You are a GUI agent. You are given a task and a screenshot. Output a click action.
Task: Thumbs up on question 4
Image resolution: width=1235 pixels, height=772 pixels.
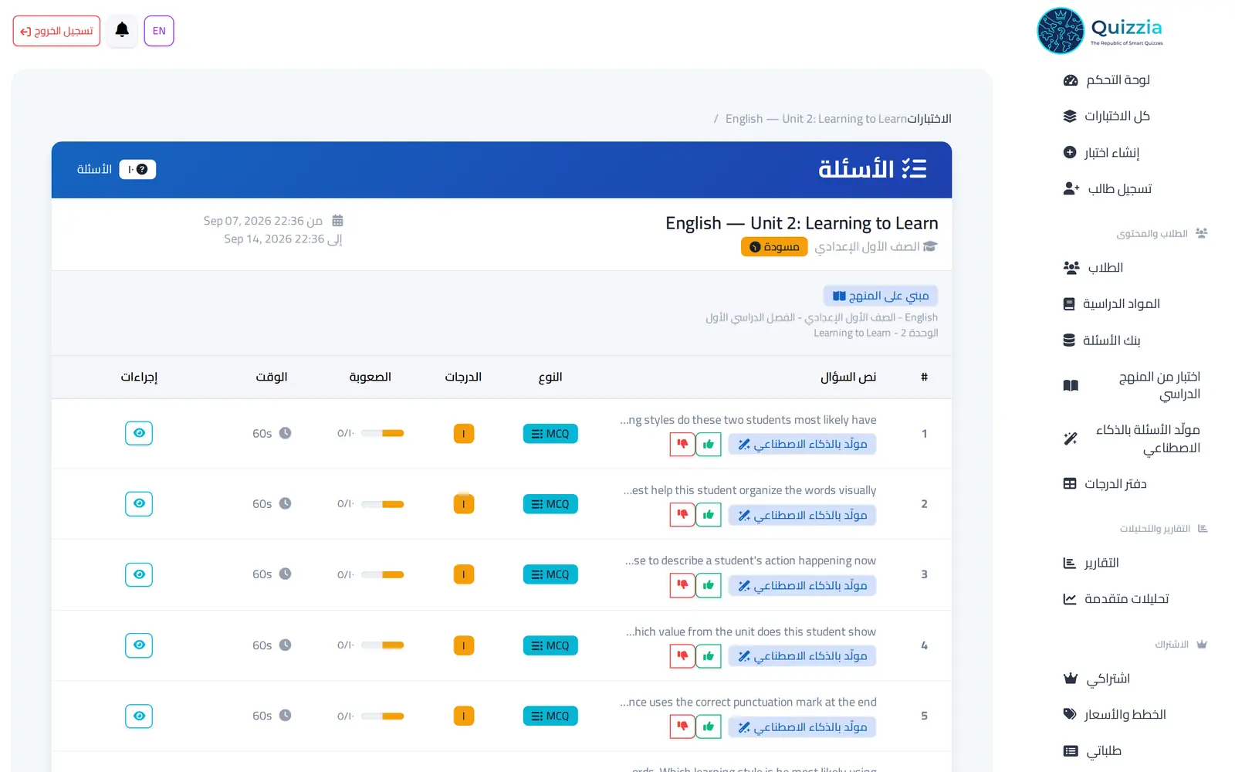pos(709,656)
